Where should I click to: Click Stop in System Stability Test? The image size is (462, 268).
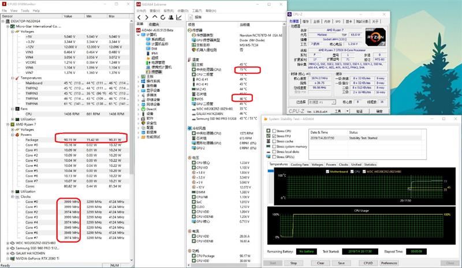[293, 263]
